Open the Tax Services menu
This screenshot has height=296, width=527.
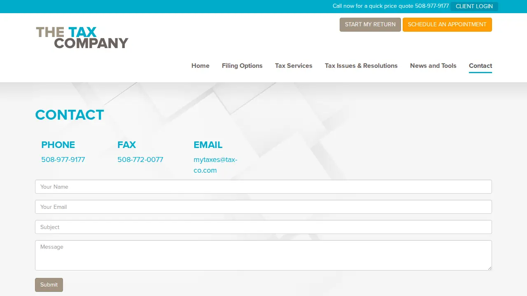click(x=294, y=66)
